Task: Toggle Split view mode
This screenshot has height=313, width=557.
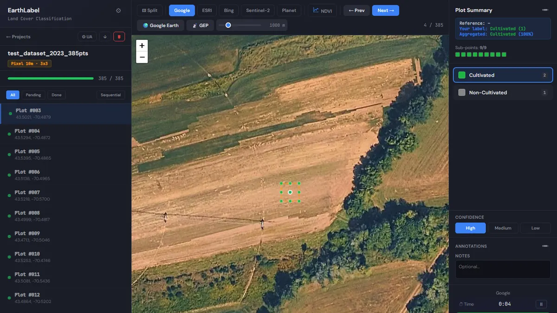Action: pos(149,10)
